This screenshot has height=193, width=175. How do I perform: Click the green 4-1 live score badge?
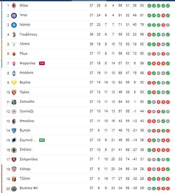[x=42, y=140]
